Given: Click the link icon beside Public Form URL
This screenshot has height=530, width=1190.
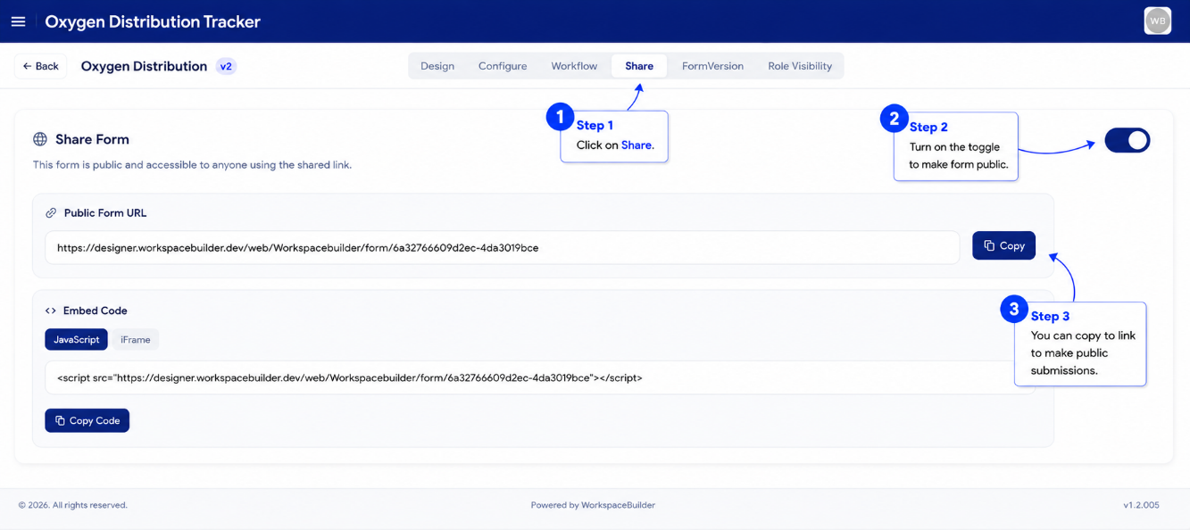Looking at the screenshot, I should (51, 213).
